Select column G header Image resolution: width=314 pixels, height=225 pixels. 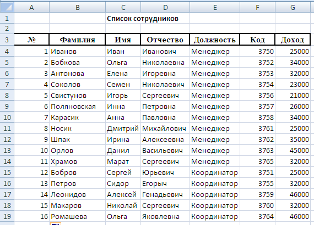click(x=293, y=7)
